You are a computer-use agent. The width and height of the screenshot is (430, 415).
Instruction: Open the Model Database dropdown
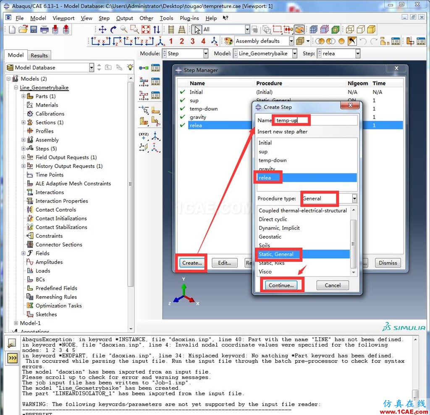pos(91,68)
